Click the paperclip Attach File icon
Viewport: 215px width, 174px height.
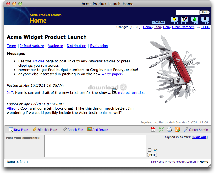(65, 129)
